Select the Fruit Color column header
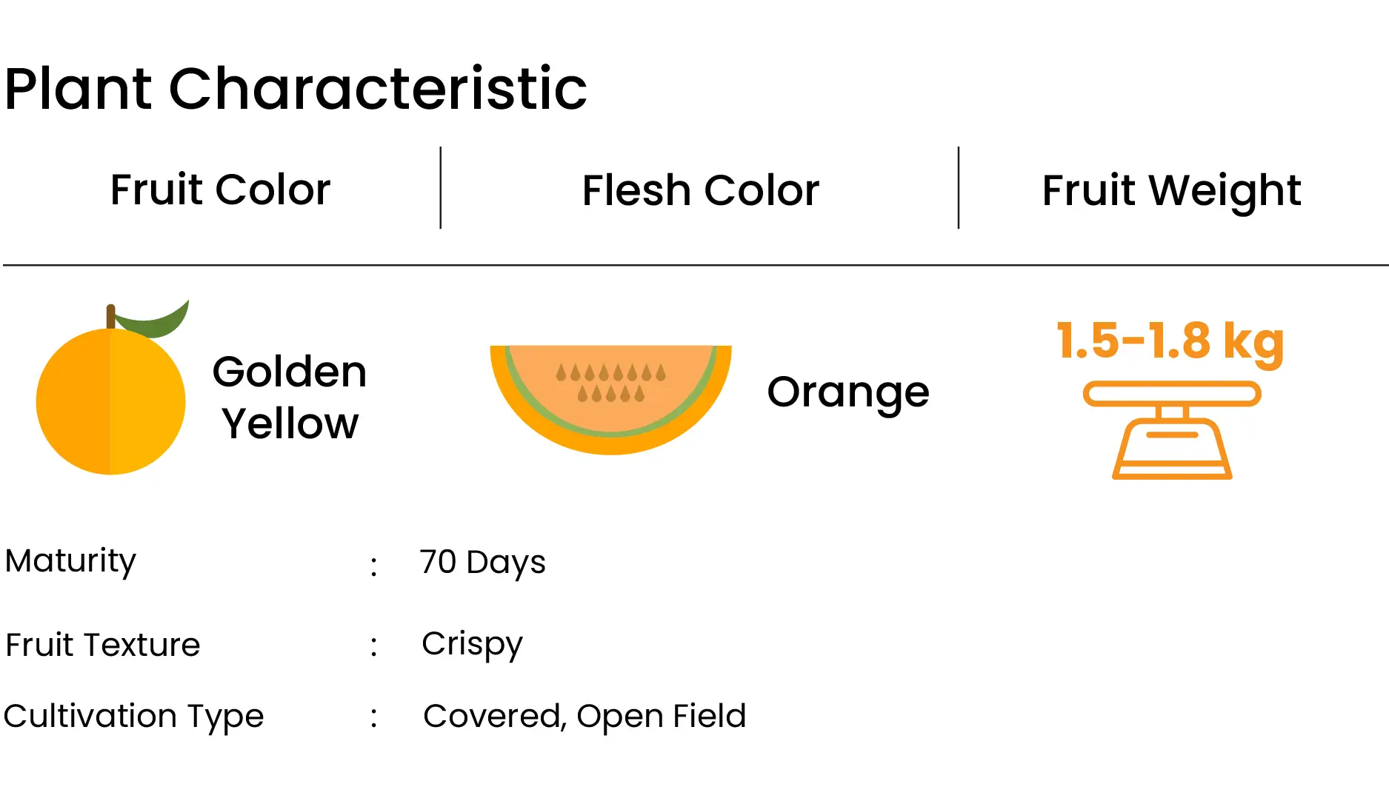 click(x=220, y=190)
